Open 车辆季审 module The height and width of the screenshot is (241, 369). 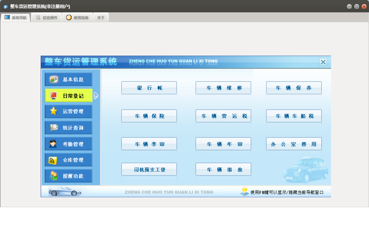pyautogui.click(x=149, y=144)
